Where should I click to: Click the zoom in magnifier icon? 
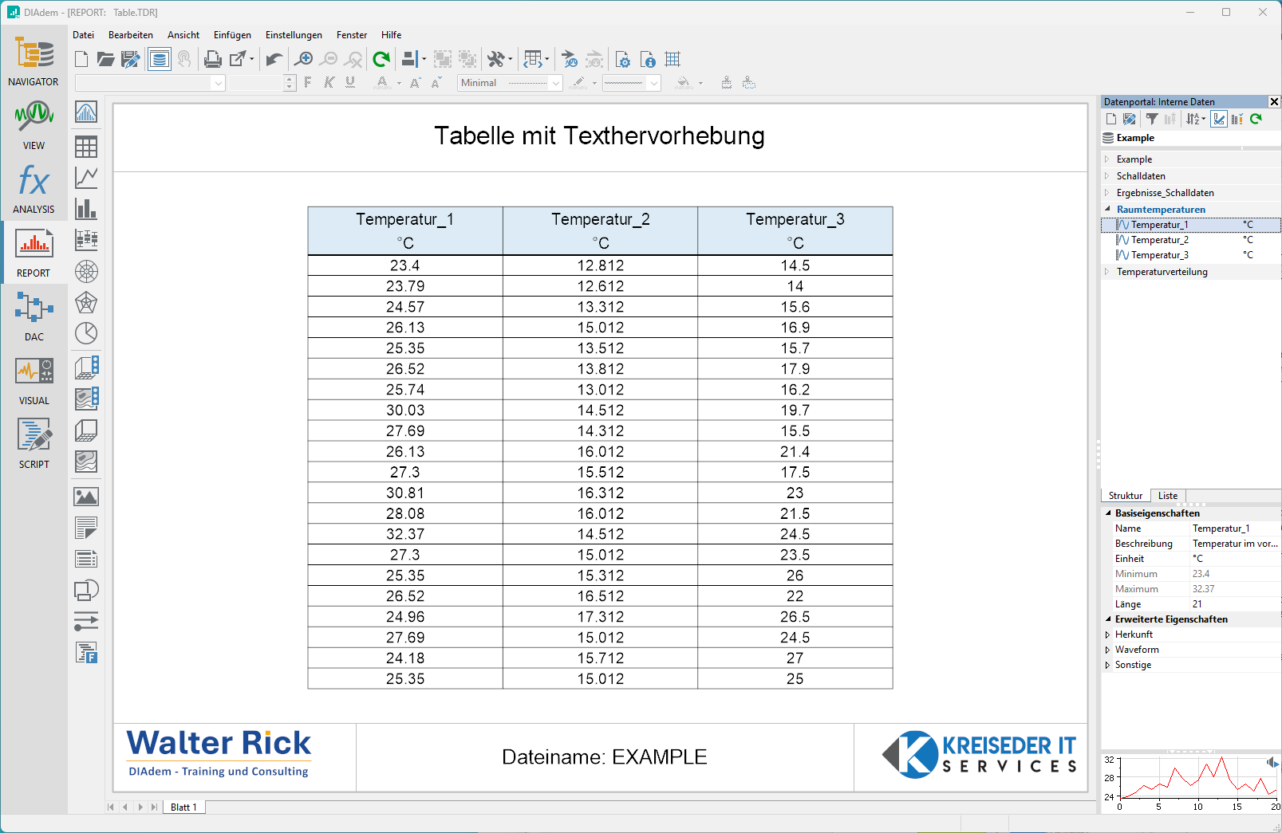pyautogui.click(x=303, y=59)
